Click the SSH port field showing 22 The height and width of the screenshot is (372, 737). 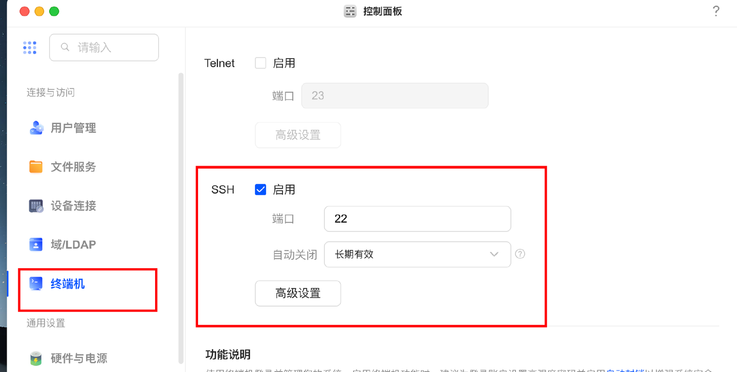417,219
